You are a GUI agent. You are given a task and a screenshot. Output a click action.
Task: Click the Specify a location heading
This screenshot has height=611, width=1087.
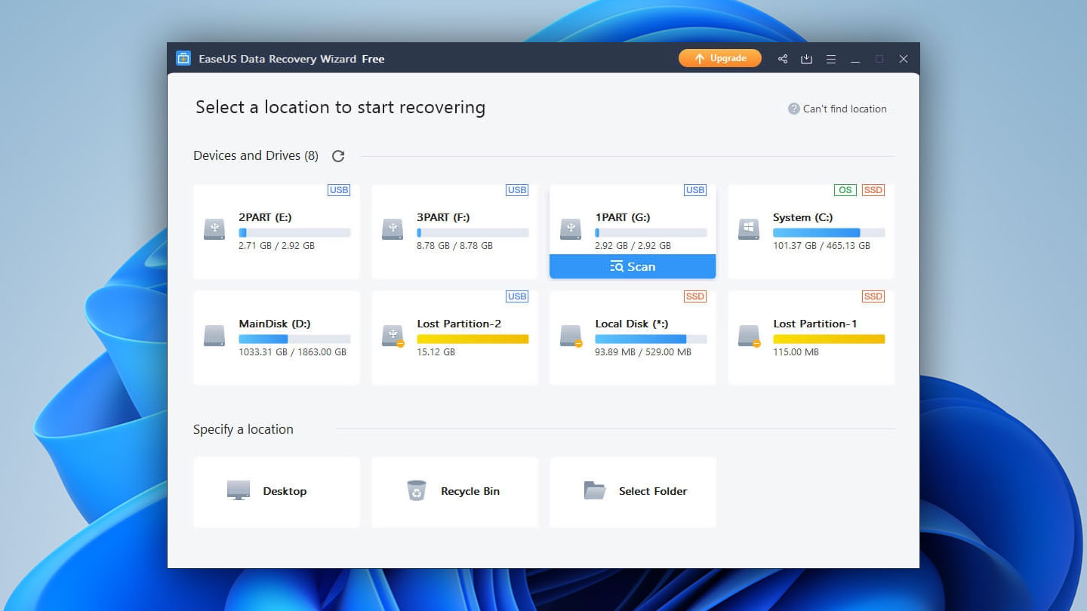(x=243, y=429)
